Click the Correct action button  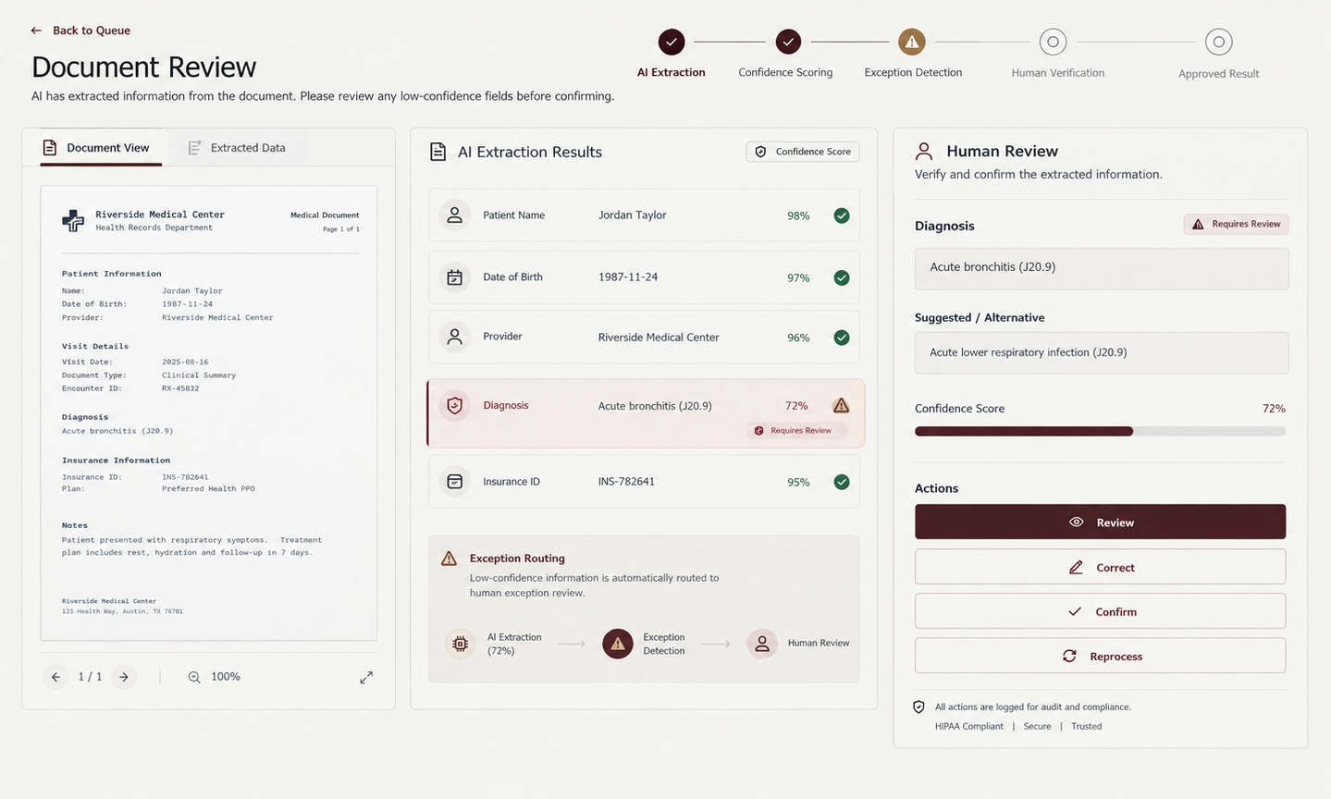(x=1100, y=567)
